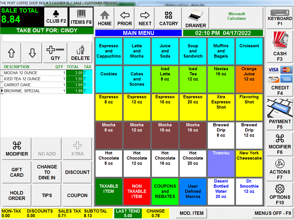
Task: Delete the selected item with trash icon
Action: click(x=80, y=53)
